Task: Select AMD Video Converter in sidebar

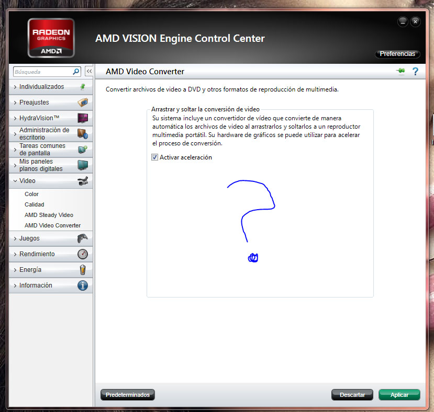Action: pyautogui.click(x=52, y=225)
